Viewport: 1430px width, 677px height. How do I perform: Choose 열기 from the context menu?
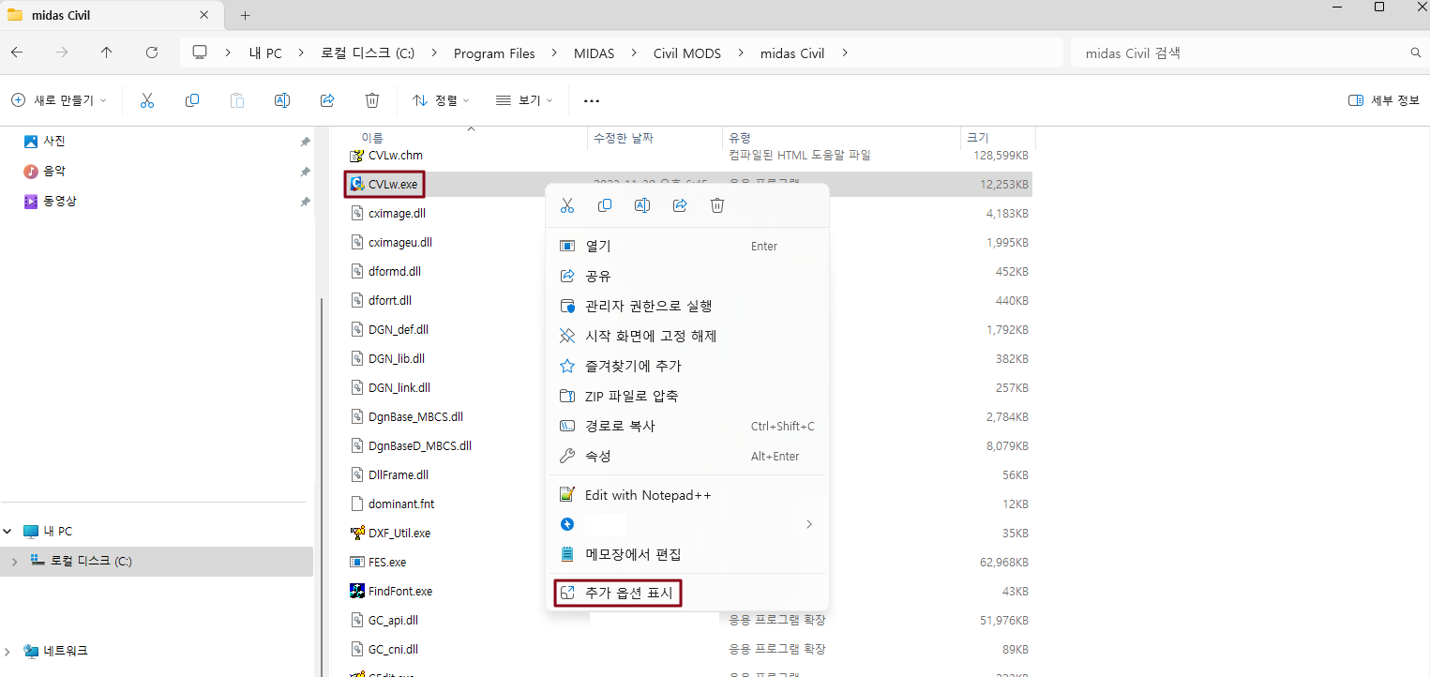[x=687, y=246]
